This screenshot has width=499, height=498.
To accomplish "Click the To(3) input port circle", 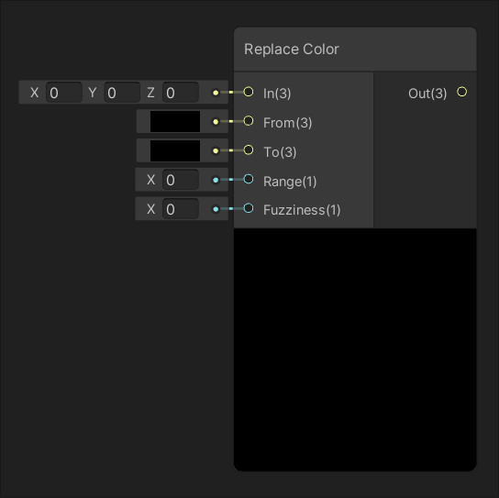I will click(x=249, y=149).
